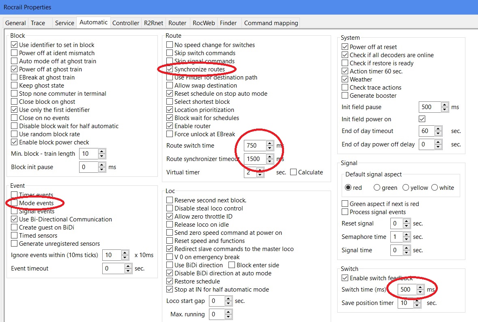Click the Signal time input field
The height and width of the screenshot is (322, 478).
tap(396, 250)
